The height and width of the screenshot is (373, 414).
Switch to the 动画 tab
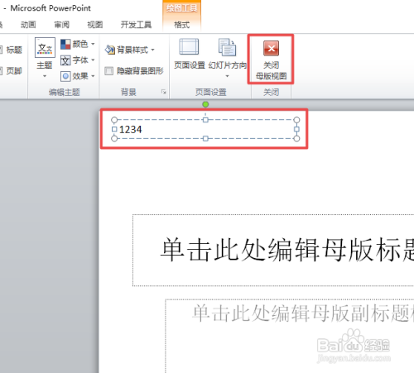pyautogui.click(x=28, y=25)
